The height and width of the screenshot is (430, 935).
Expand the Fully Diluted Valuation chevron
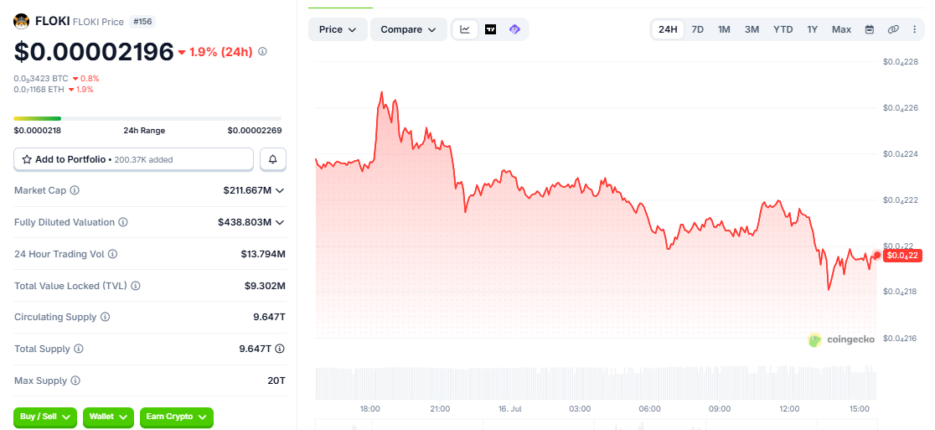pos(279,222)
